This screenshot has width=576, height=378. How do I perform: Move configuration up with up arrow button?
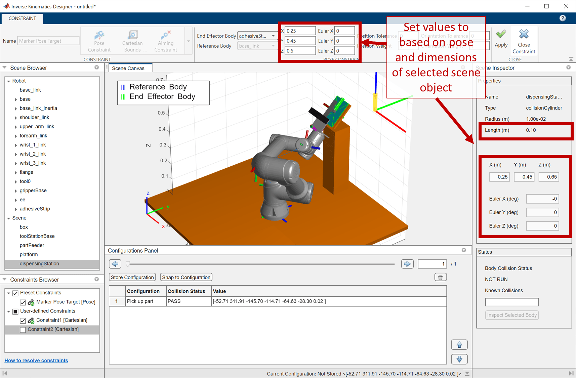(x=459, y=345)
